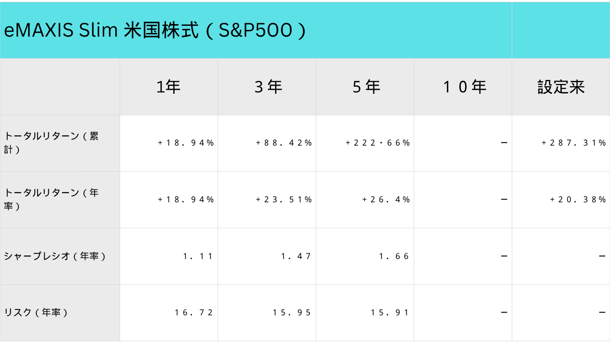This screenshot has height=343, width=610.
Task: Click the 設定来 column header
Action: click(x=561, y=87)
